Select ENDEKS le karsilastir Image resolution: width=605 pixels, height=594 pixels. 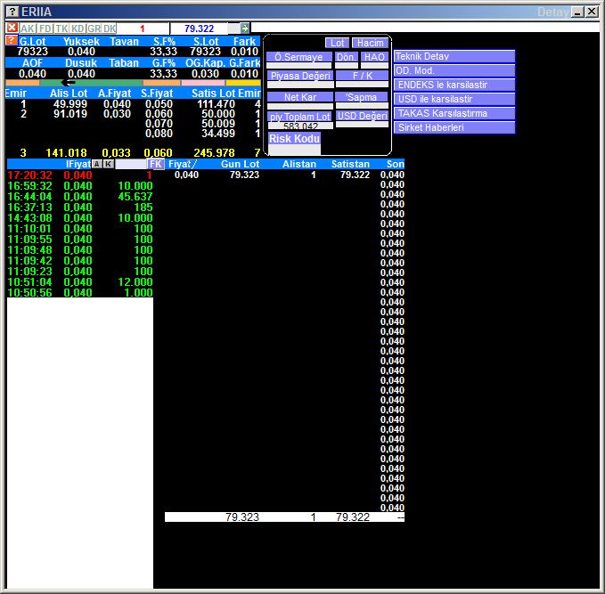454,85
